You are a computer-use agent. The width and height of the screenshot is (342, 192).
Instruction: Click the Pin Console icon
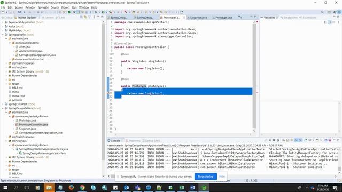coord(305,140)
